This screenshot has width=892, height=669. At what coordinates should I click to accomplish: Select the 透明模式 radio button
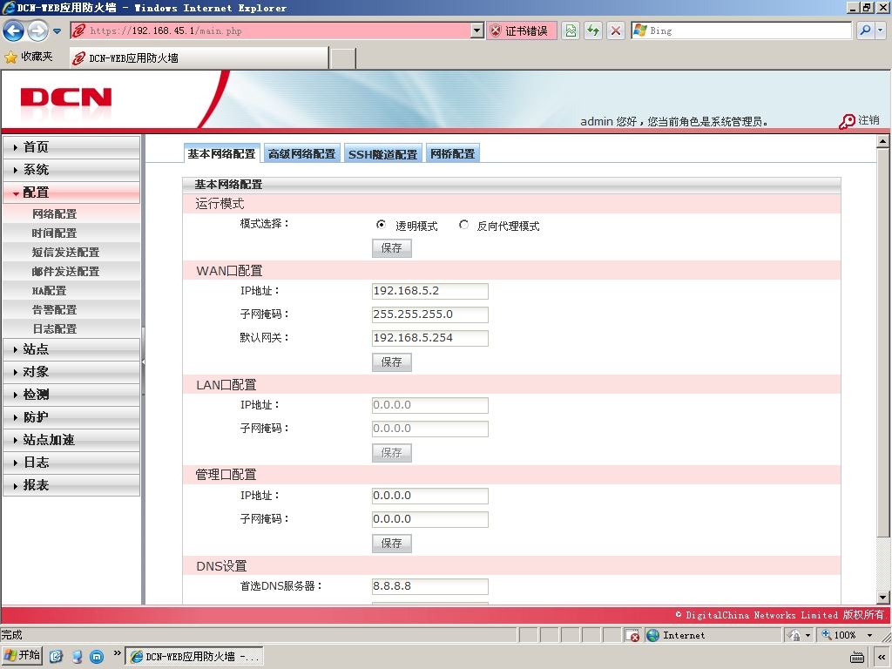pyautogui.click(x=381, y=225)
